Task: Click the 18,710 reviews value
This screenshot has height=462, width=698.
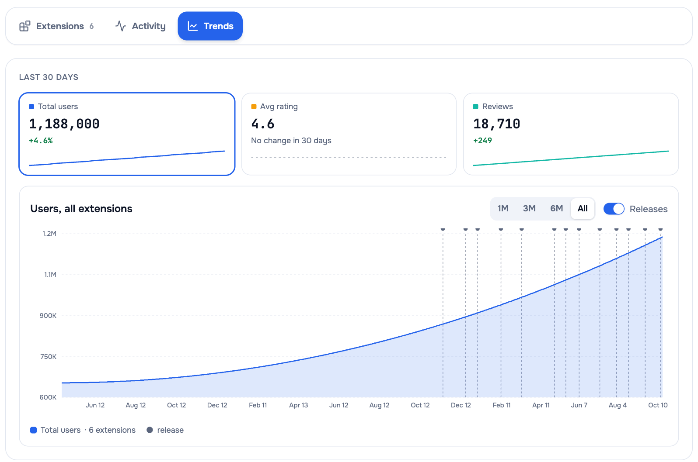Action: tap(497, 124)
